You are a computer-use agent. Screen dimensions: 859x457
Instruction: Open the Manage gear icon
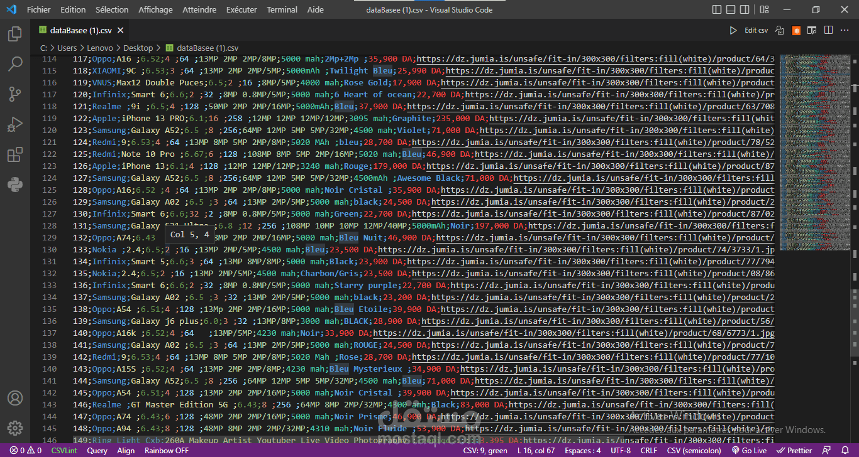tap(15, 428)
